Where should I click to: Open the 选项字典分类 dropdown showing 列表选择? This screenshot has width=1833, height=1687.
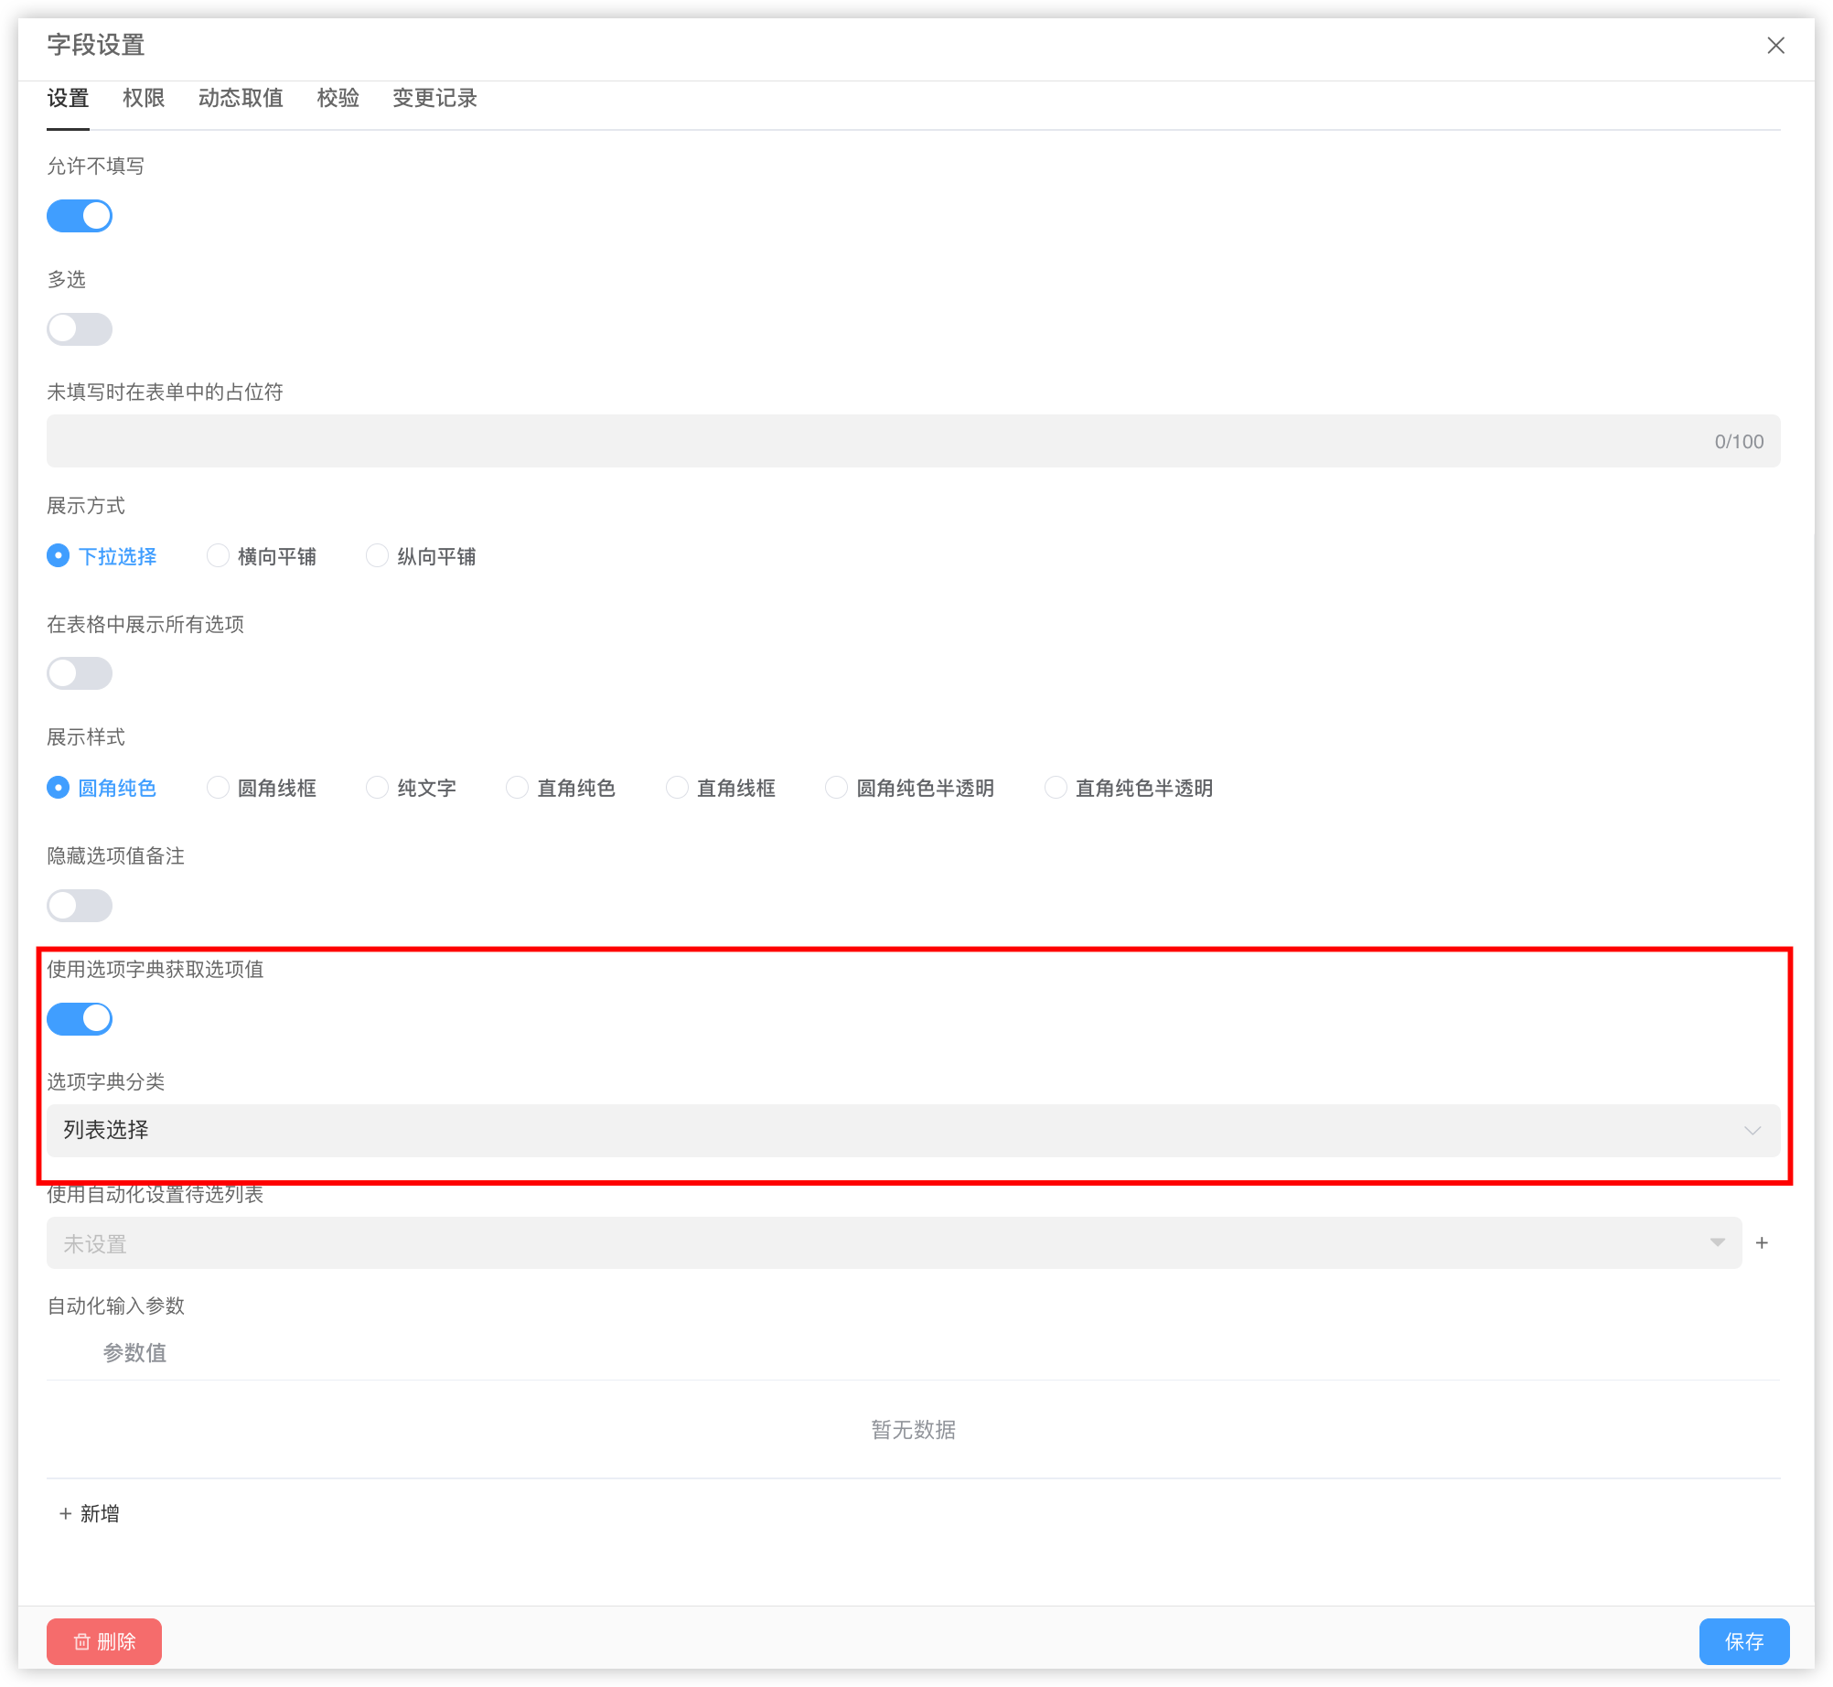click(x=913, y=1131)
